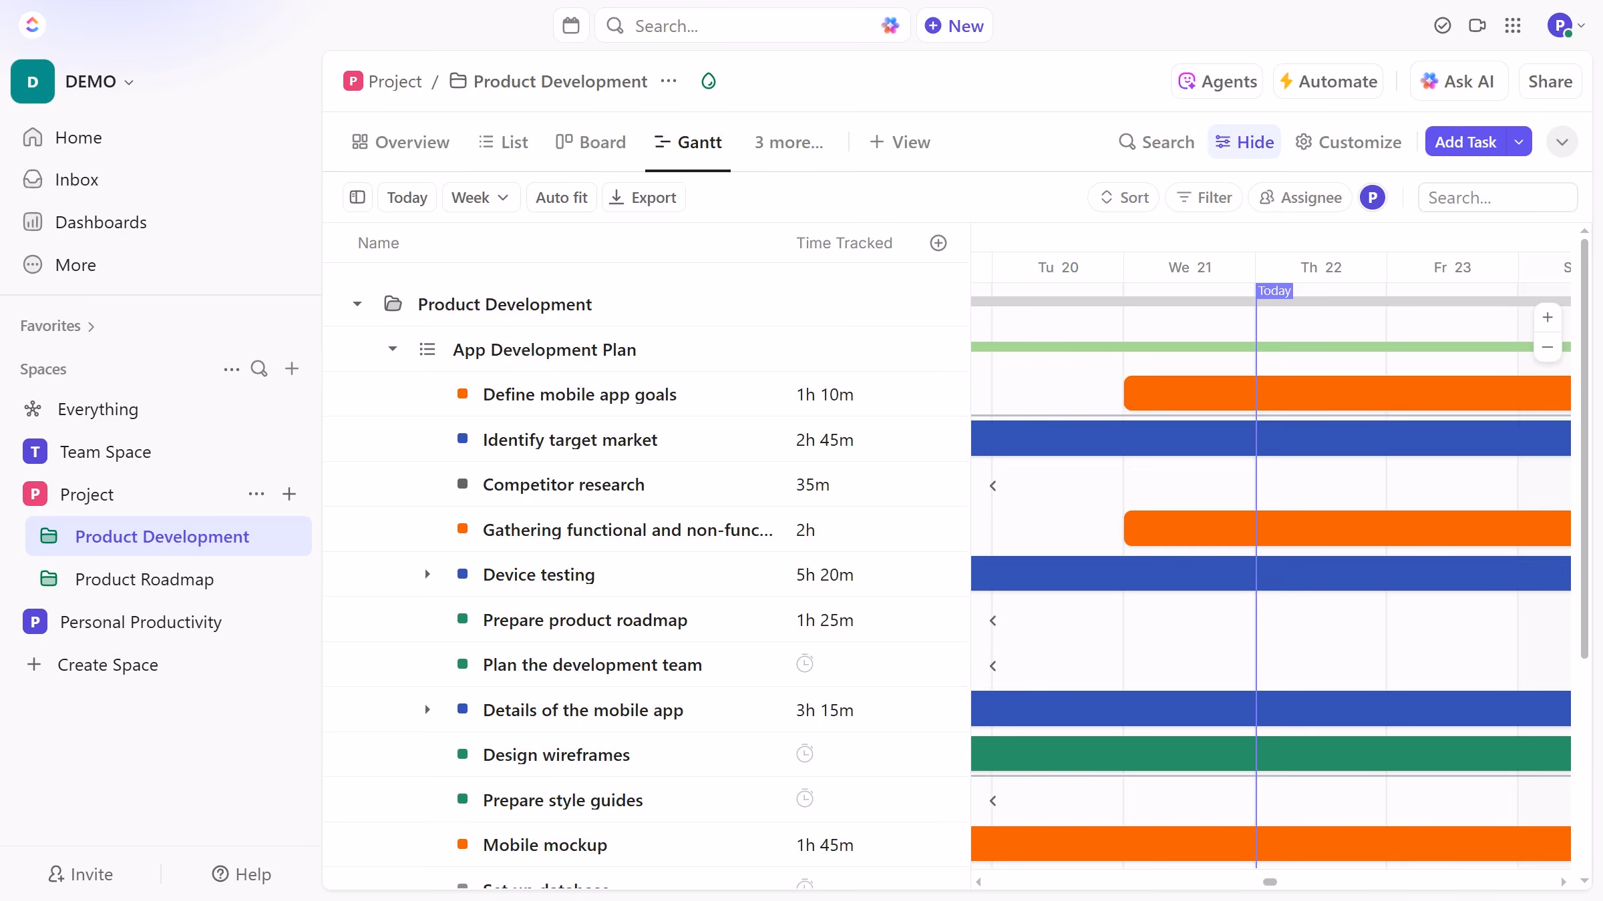
Task: Jump to Prepare style guides bar arrow
Action: point(993,801)
